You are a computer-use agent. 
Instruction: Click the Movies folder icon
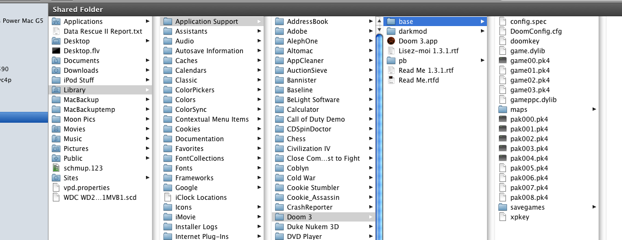56,129
